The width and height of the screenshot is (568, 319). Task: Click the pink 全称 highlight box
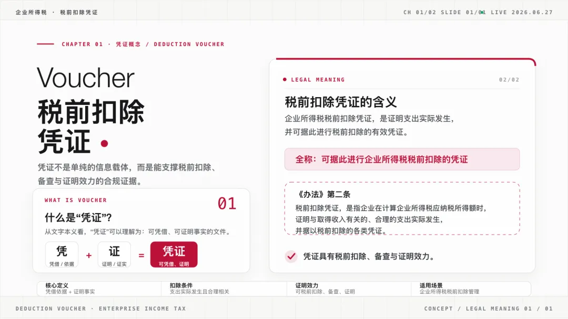[x=402, y=159]
